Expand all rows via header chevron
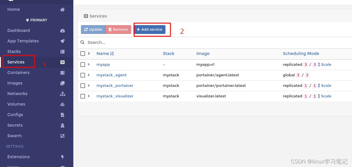Viewport: 352px width, 167px height. click(89, 53)
